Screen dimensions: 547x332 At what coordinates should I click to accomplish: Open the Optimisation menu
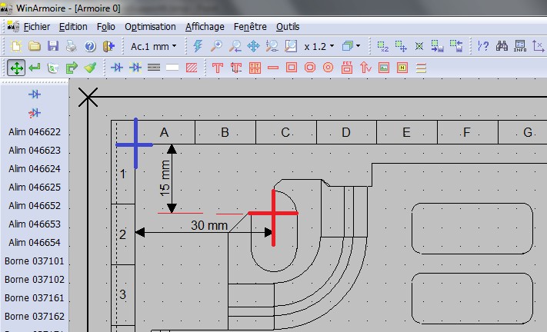point(150,26)
